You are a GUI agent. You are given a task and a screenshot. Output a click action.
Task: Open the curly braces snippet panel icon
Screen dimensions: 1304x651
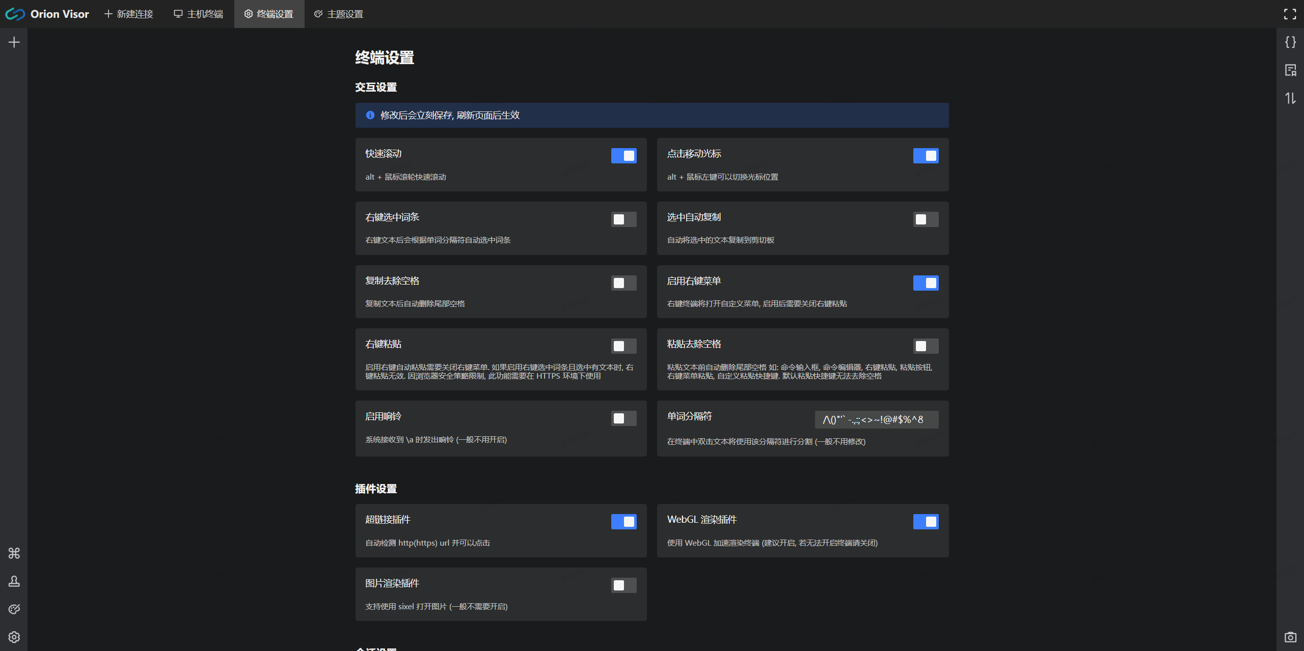(x=1290, y=42)
